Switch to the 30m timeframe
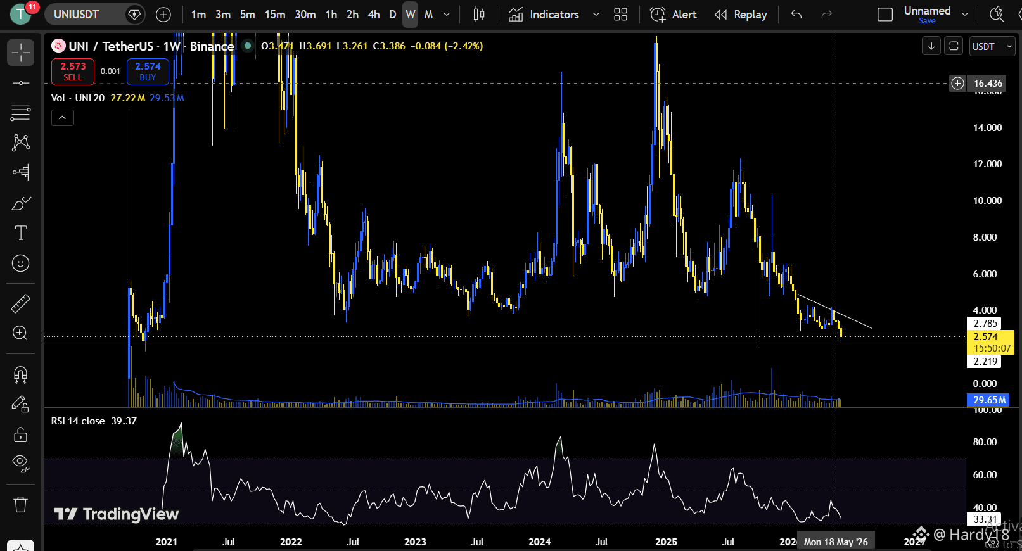This screenshot has height=551, width=1022. click(305, 15)
